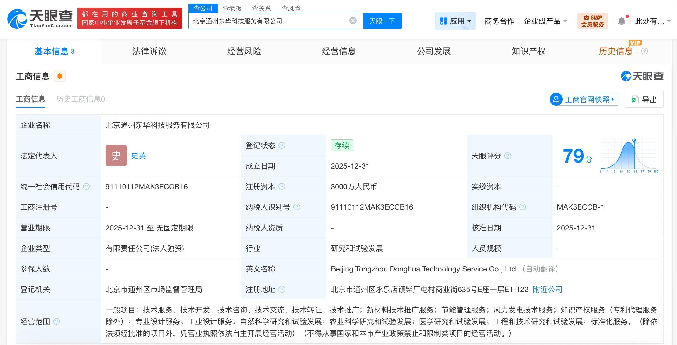This screenshot has height=345, width=677.
Task: Switch to the 法律诉讼 tab
Action: click(x=149, y=51)
